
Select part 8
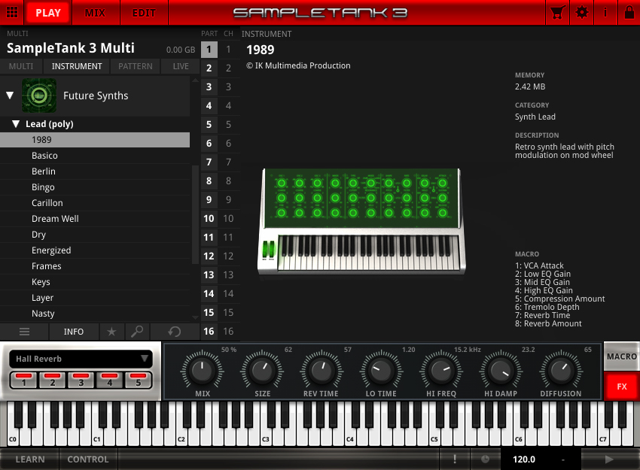point(209,181)
